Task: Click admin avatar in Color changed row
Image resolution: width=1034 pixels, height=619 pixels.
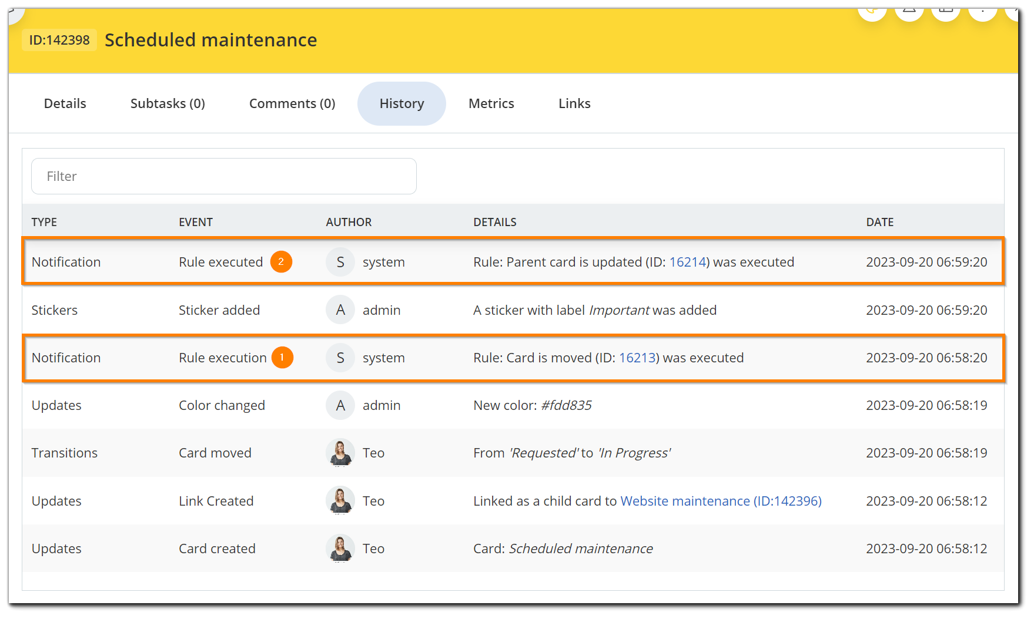Action: click(x=340, y=405)
